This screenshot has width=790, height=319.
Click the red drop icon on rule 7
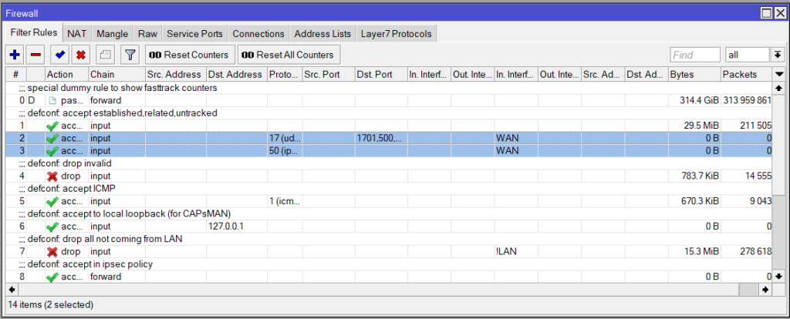(x=52, y=251)
